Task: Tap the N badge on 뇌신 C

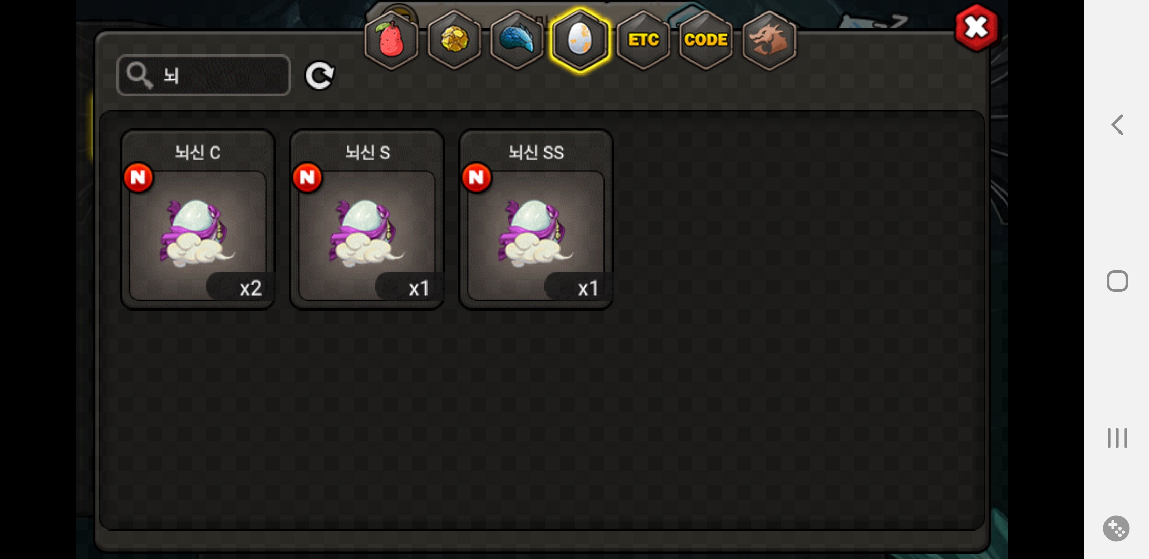Action: pyautogui.click(x=138, y=178)
